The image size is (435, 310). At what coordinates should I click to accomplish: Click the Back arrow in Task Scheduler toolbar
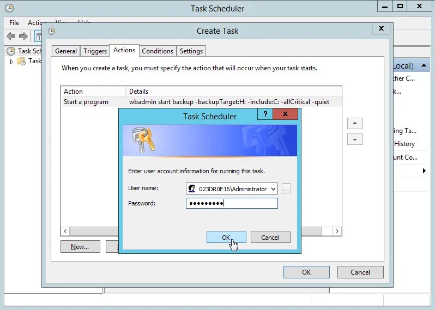(11, 36)
